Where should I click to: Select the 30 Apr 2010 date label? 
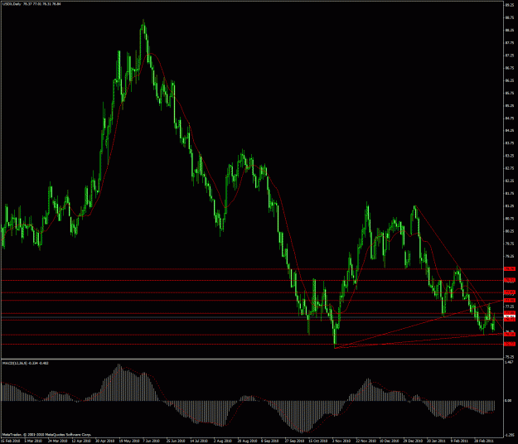click(x=105, y=441)
